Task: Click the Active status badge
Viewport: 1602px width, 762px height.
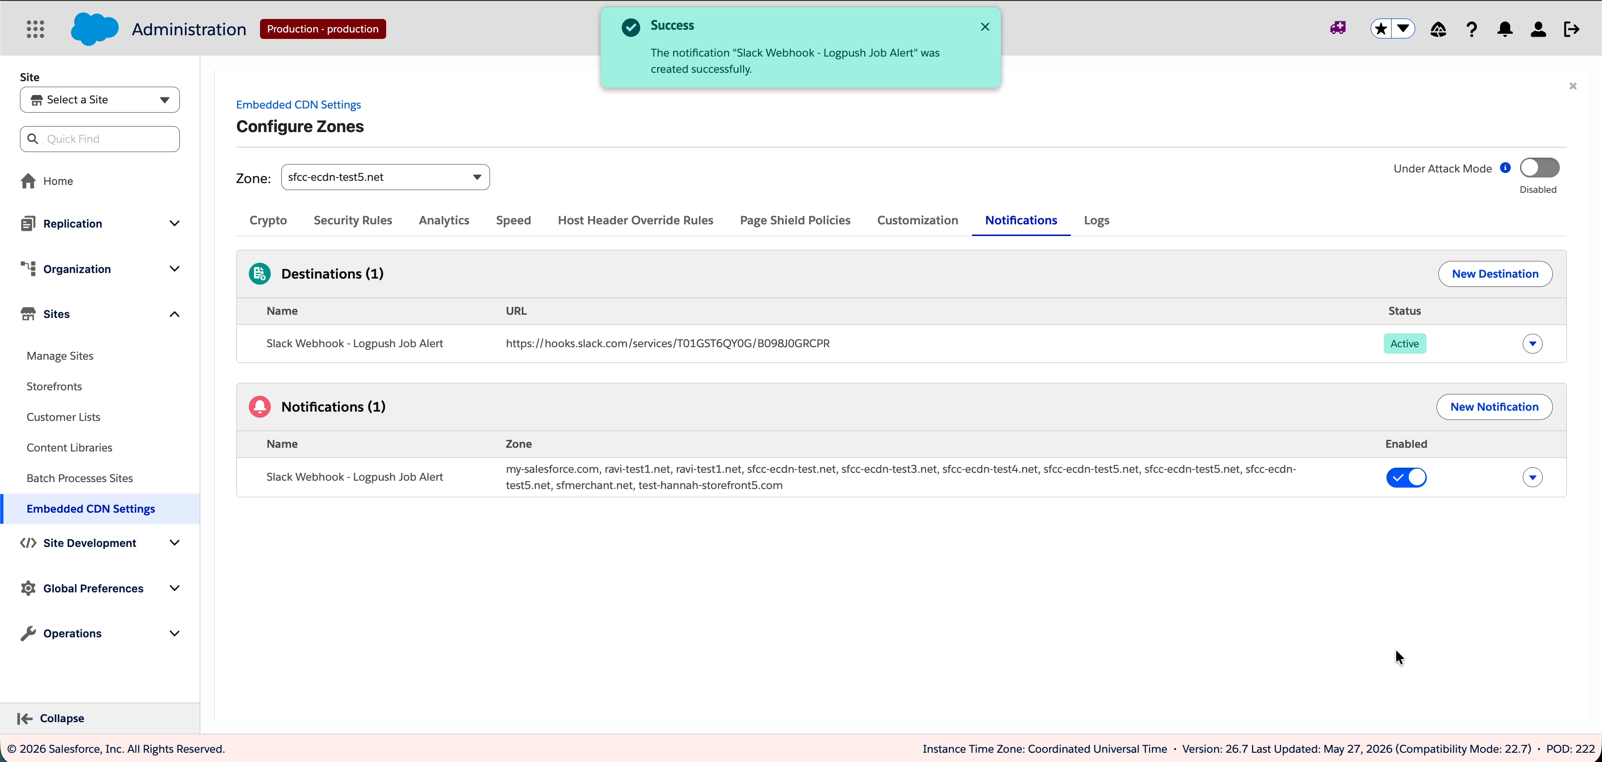Action: (x=1405, y=343)
